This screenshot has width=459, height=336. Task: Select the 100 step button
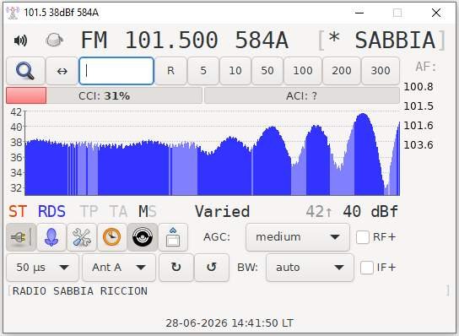click(x=303, y=71)
